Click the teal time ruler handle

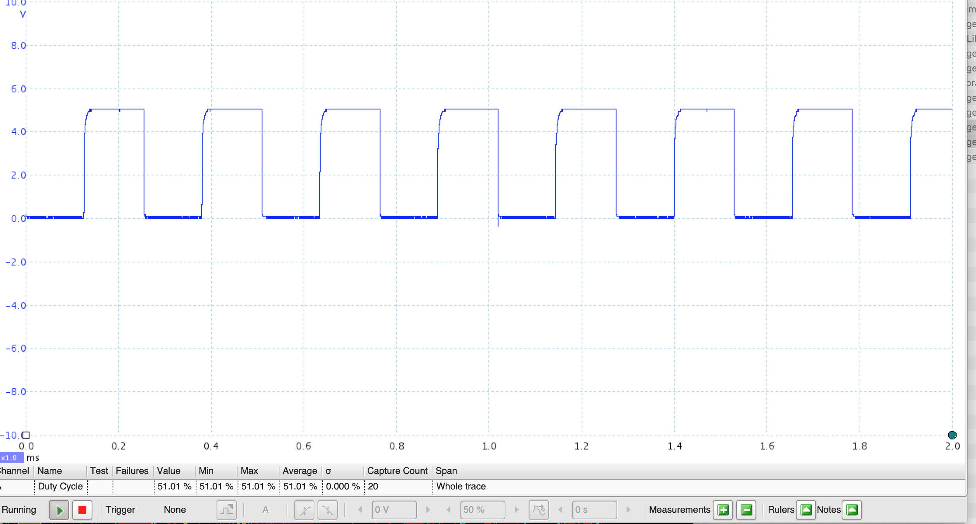pos(952,435)
